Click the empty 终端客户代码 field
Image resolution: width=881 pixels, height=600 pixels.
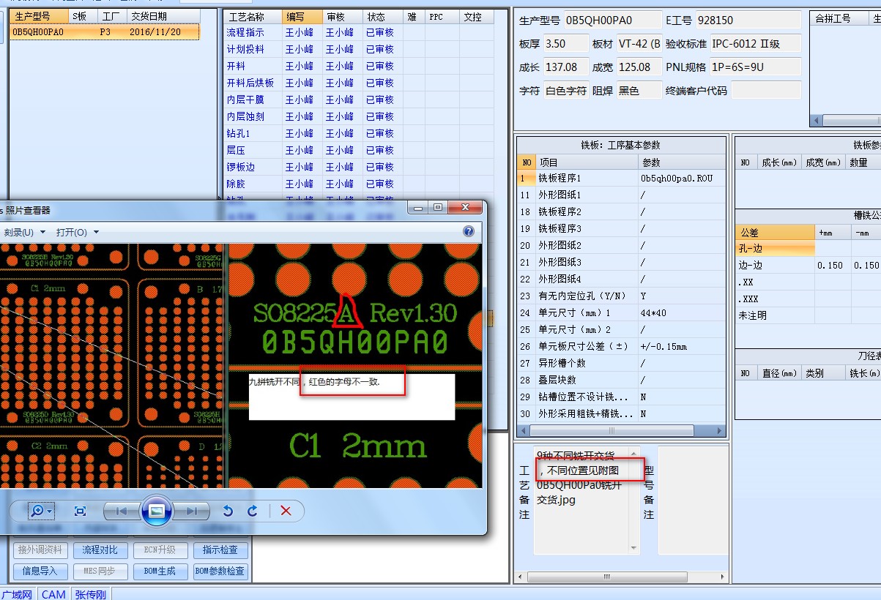coord(766,91)
